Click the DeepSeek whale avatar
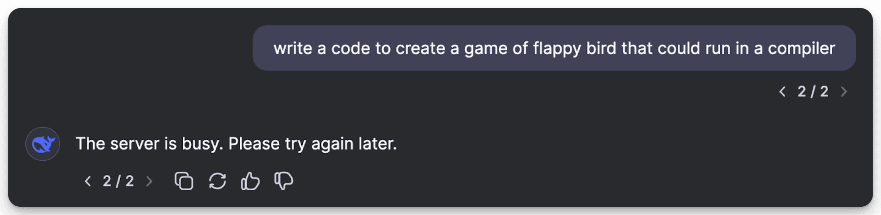The width and height of the screenshot is (881, 215). pyautogui.click(x=42, y=144)
